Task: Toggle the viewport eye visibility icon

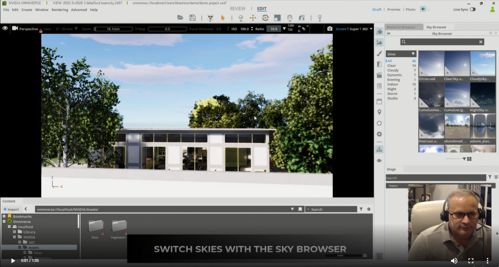Action: tap(5, 28)
